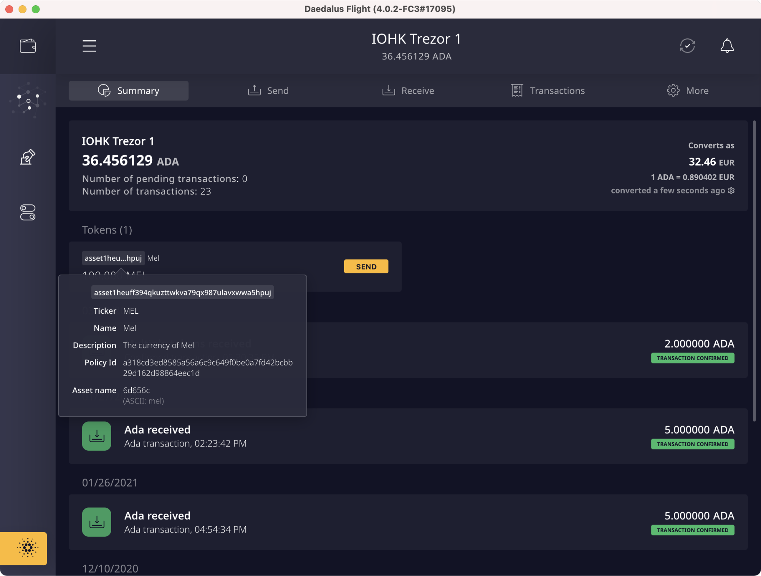
Task: Click the asset1heu...hpuj fingerprint pill
Action: (x=113, y=258)
